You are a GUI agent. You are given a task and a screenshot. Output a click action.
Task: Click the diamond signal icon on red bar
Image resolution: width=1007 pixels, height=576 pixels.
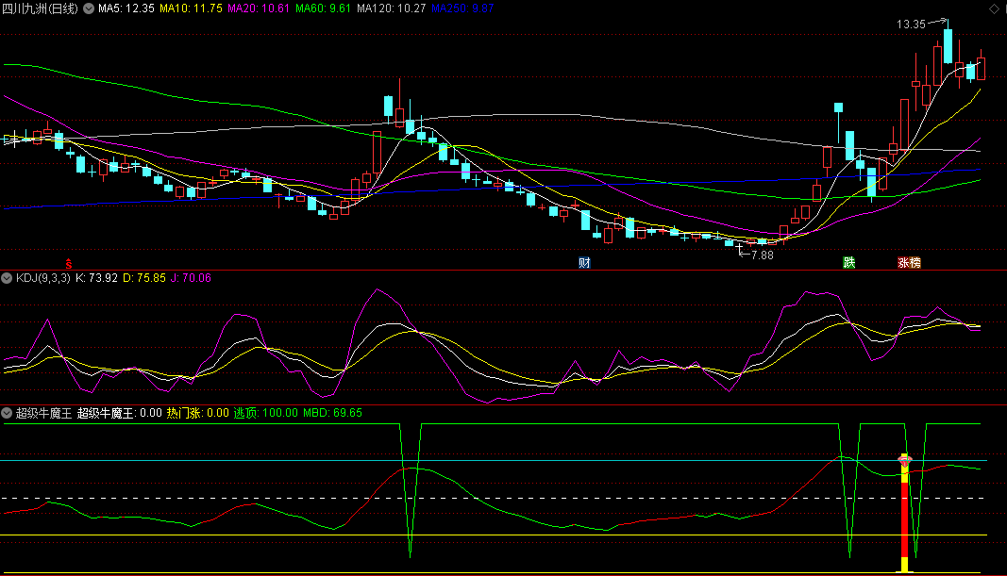click(x=904, y=461)
